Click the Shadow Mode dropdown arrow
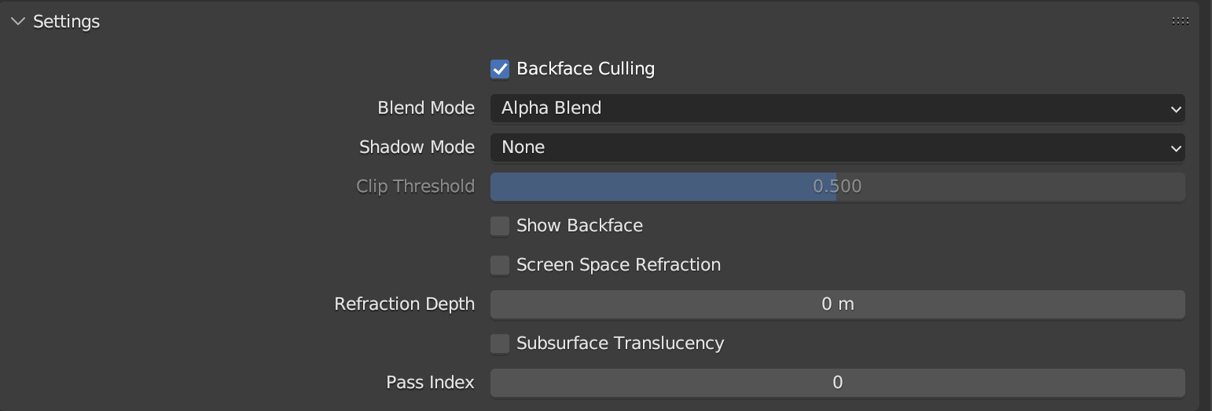1212x411 pixels. 1175,148
